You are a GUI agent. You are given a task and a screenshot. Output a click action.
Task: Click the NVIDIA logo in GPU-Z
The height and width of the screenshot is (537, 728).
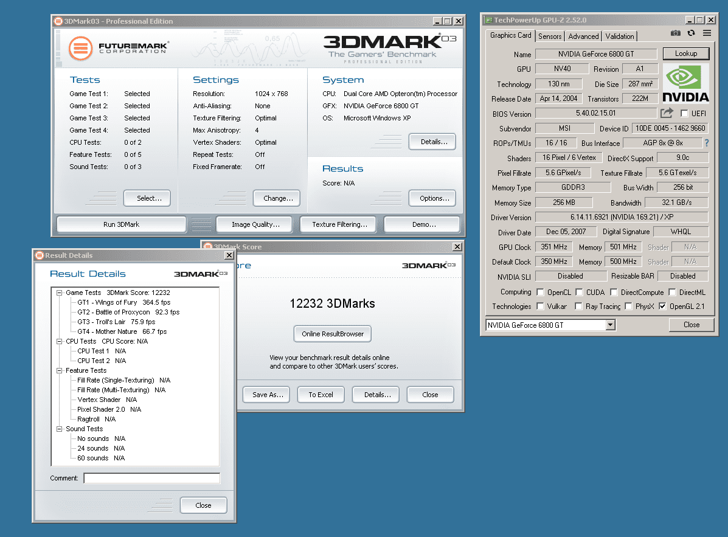click(686, 83)
